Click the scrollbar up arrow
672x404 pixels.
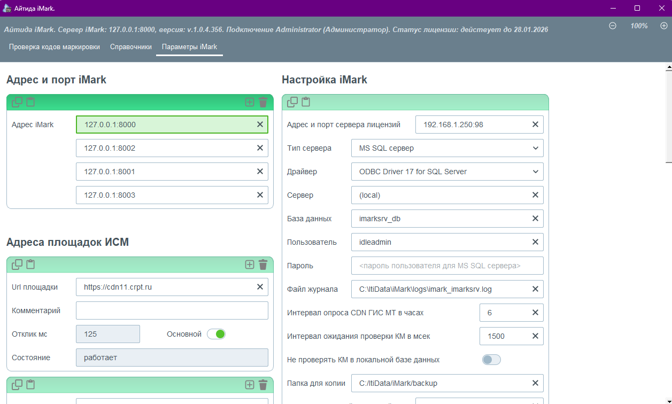(x=668, y=67)
